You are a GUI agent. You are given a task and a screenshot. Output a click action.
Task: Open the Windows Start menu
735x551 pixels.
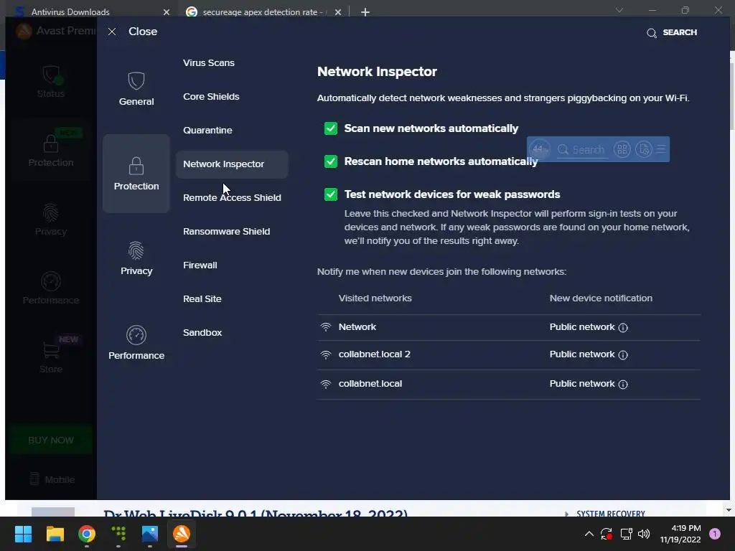23,534
